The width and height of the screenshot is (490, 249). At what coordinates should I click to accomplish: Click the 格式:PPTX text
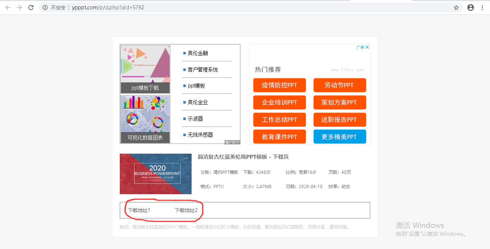point(212,187)
